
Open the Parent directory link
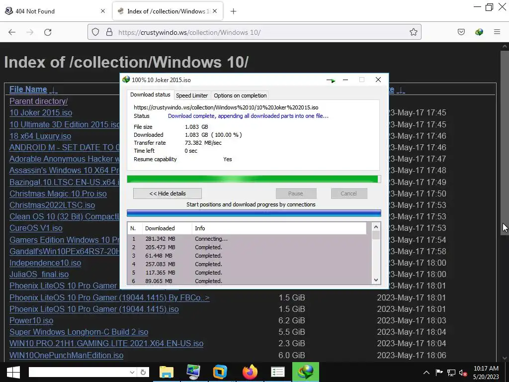pyautogui.click(x=39, y=101)
